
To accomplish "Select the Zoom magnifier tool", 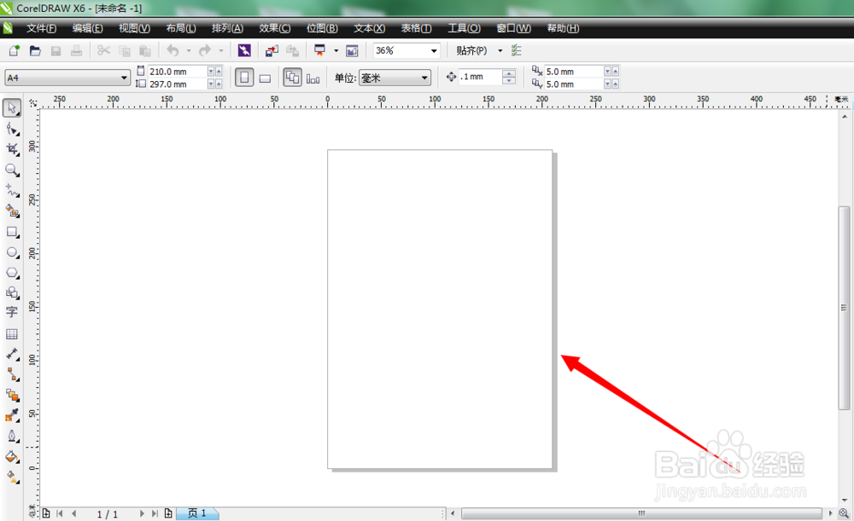I will (12, 171).
